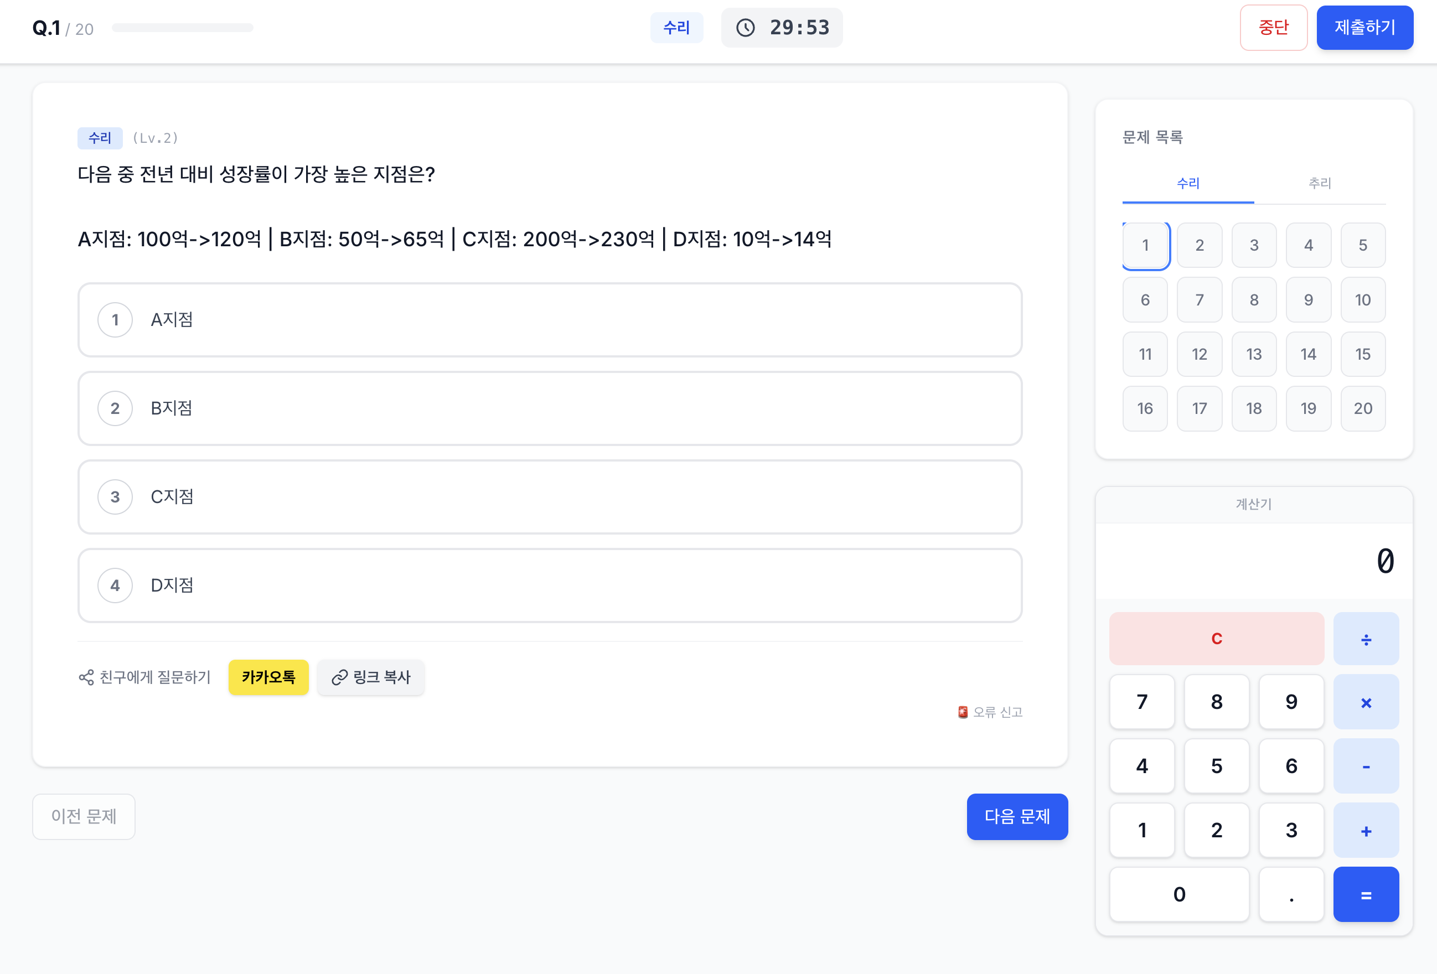This screenshot has width=1437, height=974.
Task: Choose answer option 2 B지점
Action: 549,408
